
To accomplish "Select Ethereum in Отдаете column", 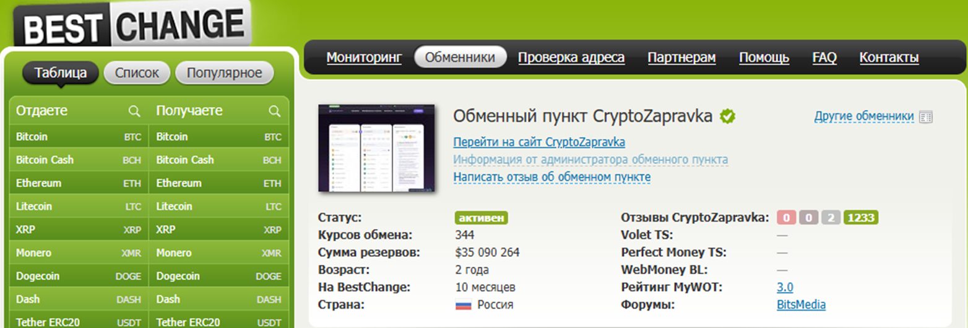I will point(79,183).
